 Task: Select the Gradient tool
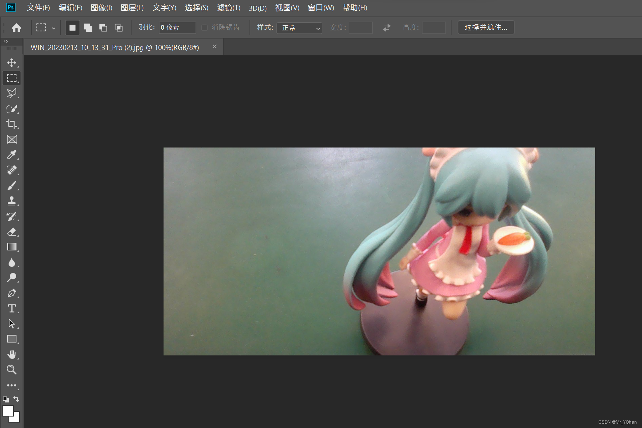click(x=12, y=247)
